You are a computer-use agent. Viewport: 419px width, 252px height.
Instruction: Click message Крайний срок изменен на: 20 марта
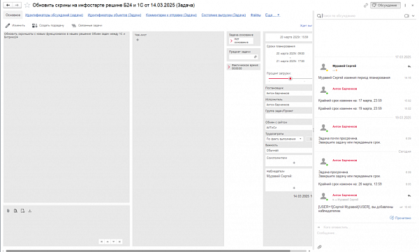[350, 184]
